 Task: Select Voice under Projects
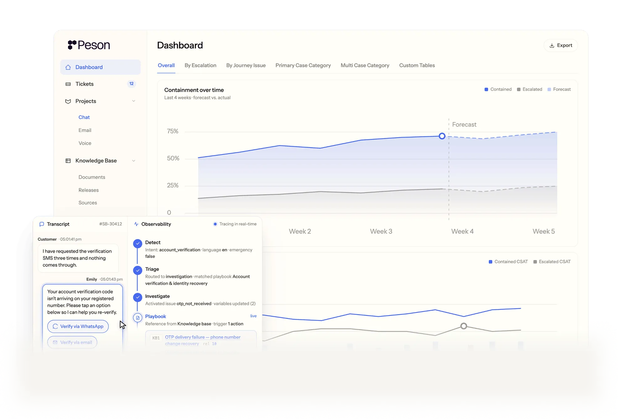point(85,143)
